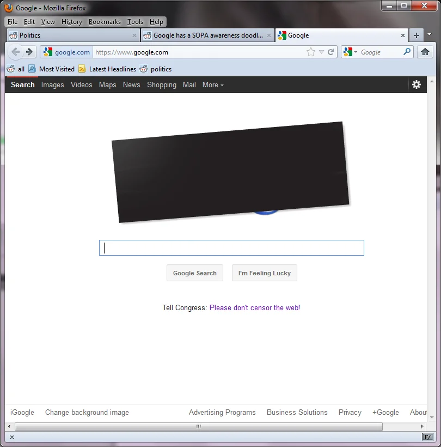This screenshot has height=447, width=441.
Task: Click the forward navigation arrow
Action: click(29, 52)
